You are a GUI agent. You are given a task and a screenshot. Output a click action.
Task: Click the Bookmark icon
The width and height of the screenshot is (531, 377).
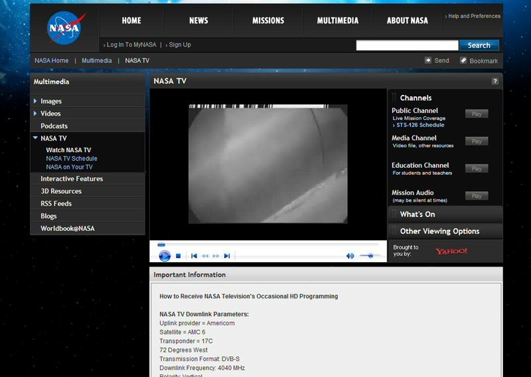(x=463, y=60)
